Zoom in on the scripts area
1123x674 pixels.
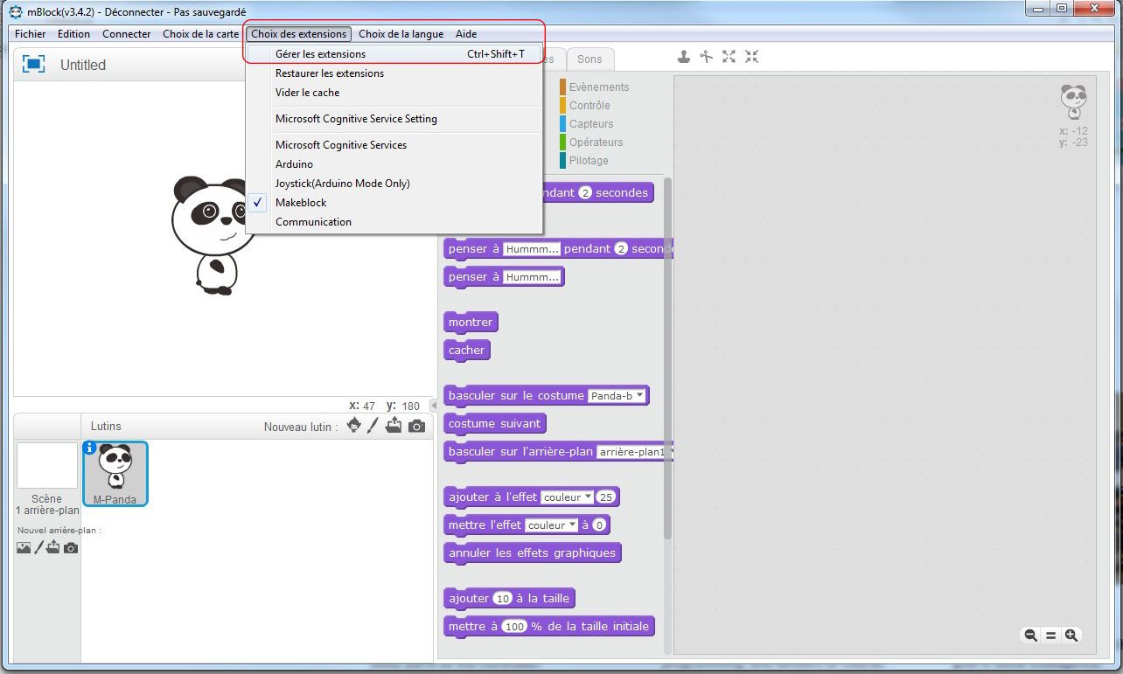(1071, 636)
